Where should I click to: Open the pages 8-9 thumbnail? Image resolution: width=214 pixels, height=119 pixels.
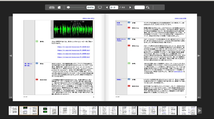click(x=88, y=110)
